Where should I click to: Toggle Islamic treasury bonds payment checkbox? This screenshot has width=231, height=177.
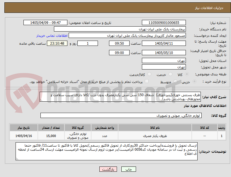point(147,81)
